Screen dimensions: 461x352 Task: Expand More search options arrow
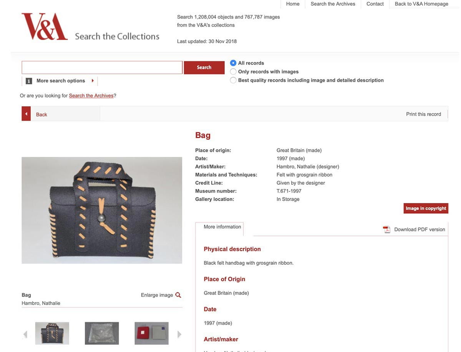coord(93,81)
